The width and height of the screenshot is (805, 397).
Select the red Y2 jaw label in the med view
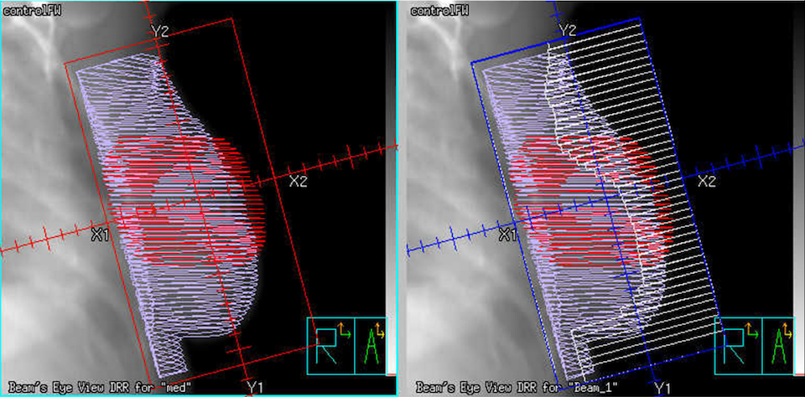point(161,31)
